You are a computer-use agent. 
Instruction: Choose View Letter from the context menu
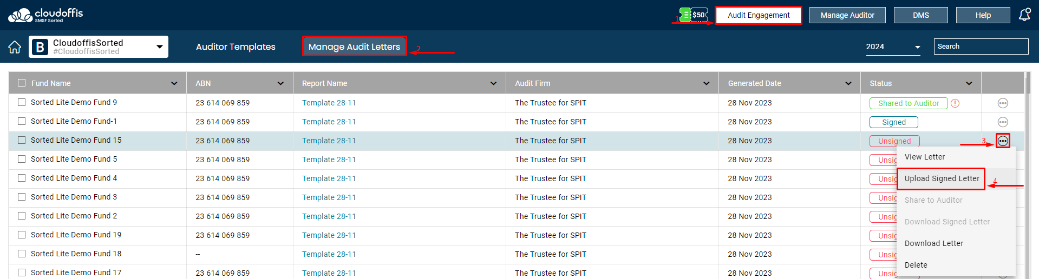pyautogui.click(x=956, y=157)
